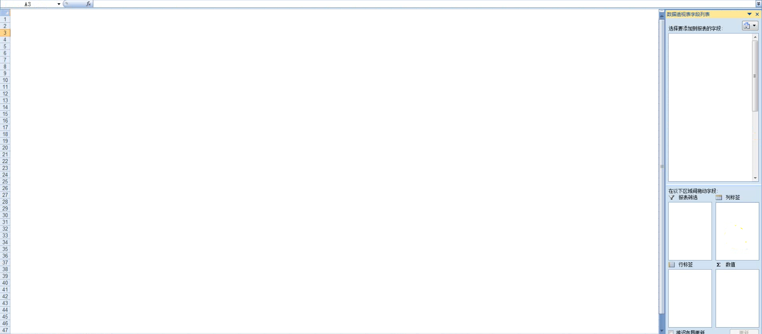Click the values drop zone box
The height and width of the screenshot is (334, 762).
737,298
